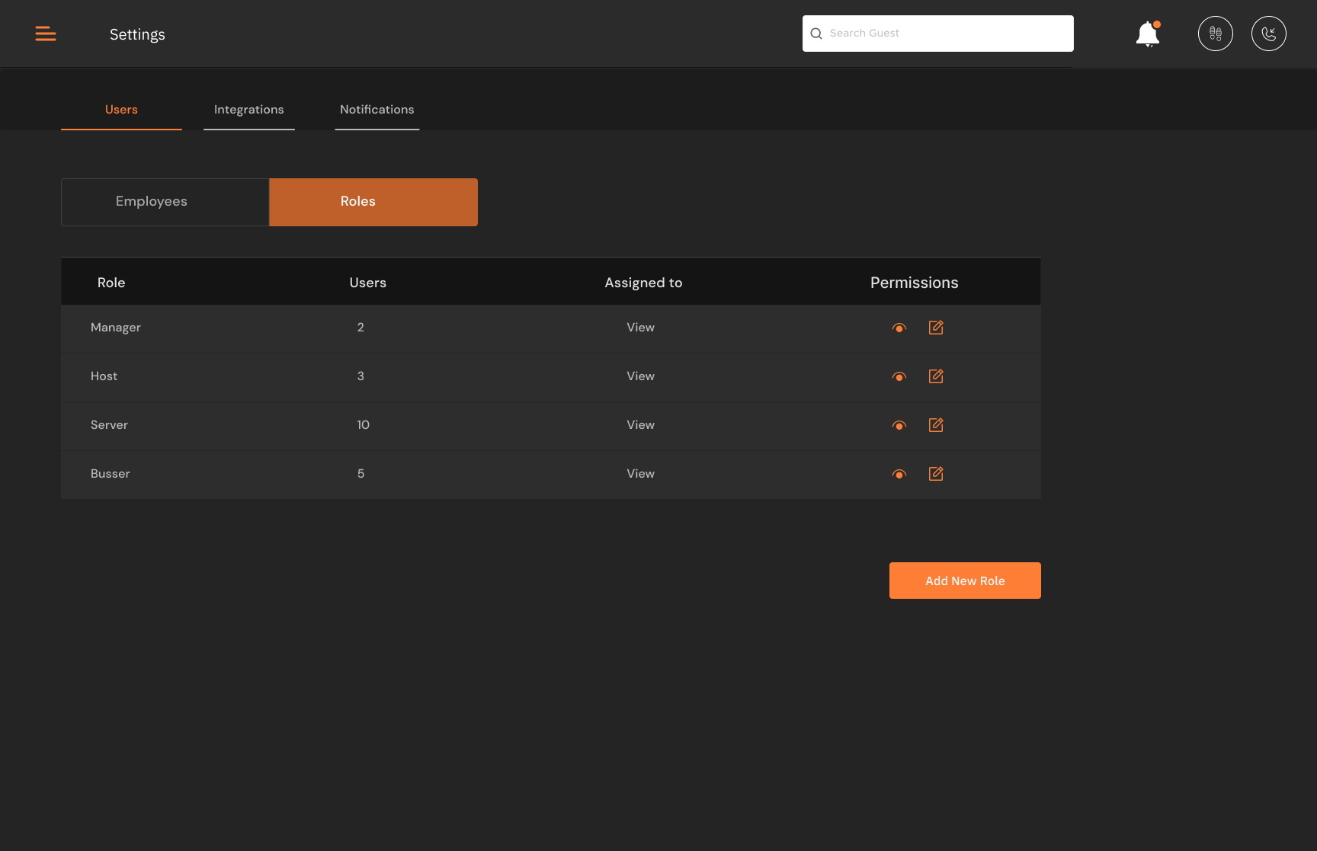Viewport: 1317px width, 851px height.
Task: Switch to the Integrations tab
Action: (249, 110)
